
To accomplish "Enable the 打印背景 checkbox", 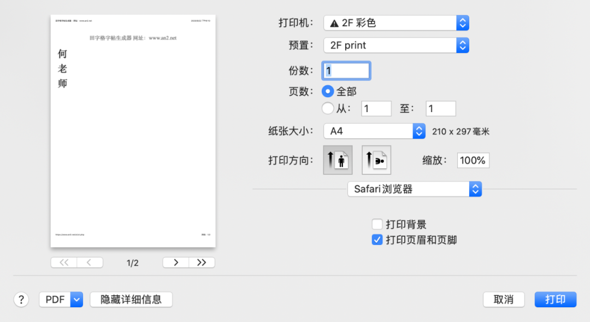I will coord(377,224).
